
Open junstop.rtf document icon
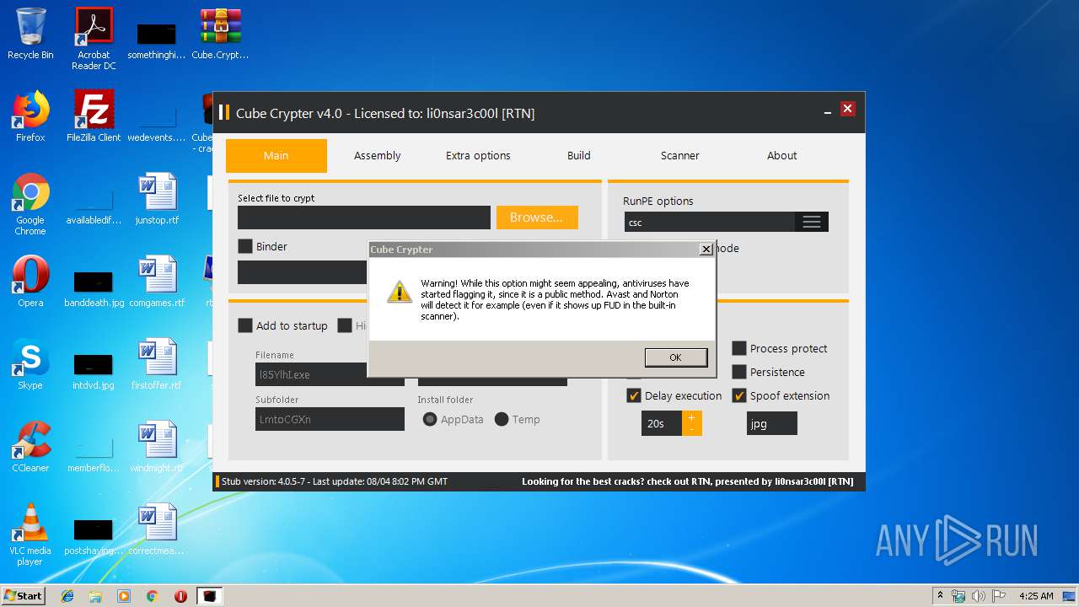pos(157,199)
